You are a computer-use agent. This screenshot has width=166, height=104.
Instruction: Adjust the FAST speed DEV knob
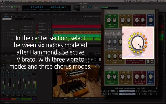(x=114, y=20)
